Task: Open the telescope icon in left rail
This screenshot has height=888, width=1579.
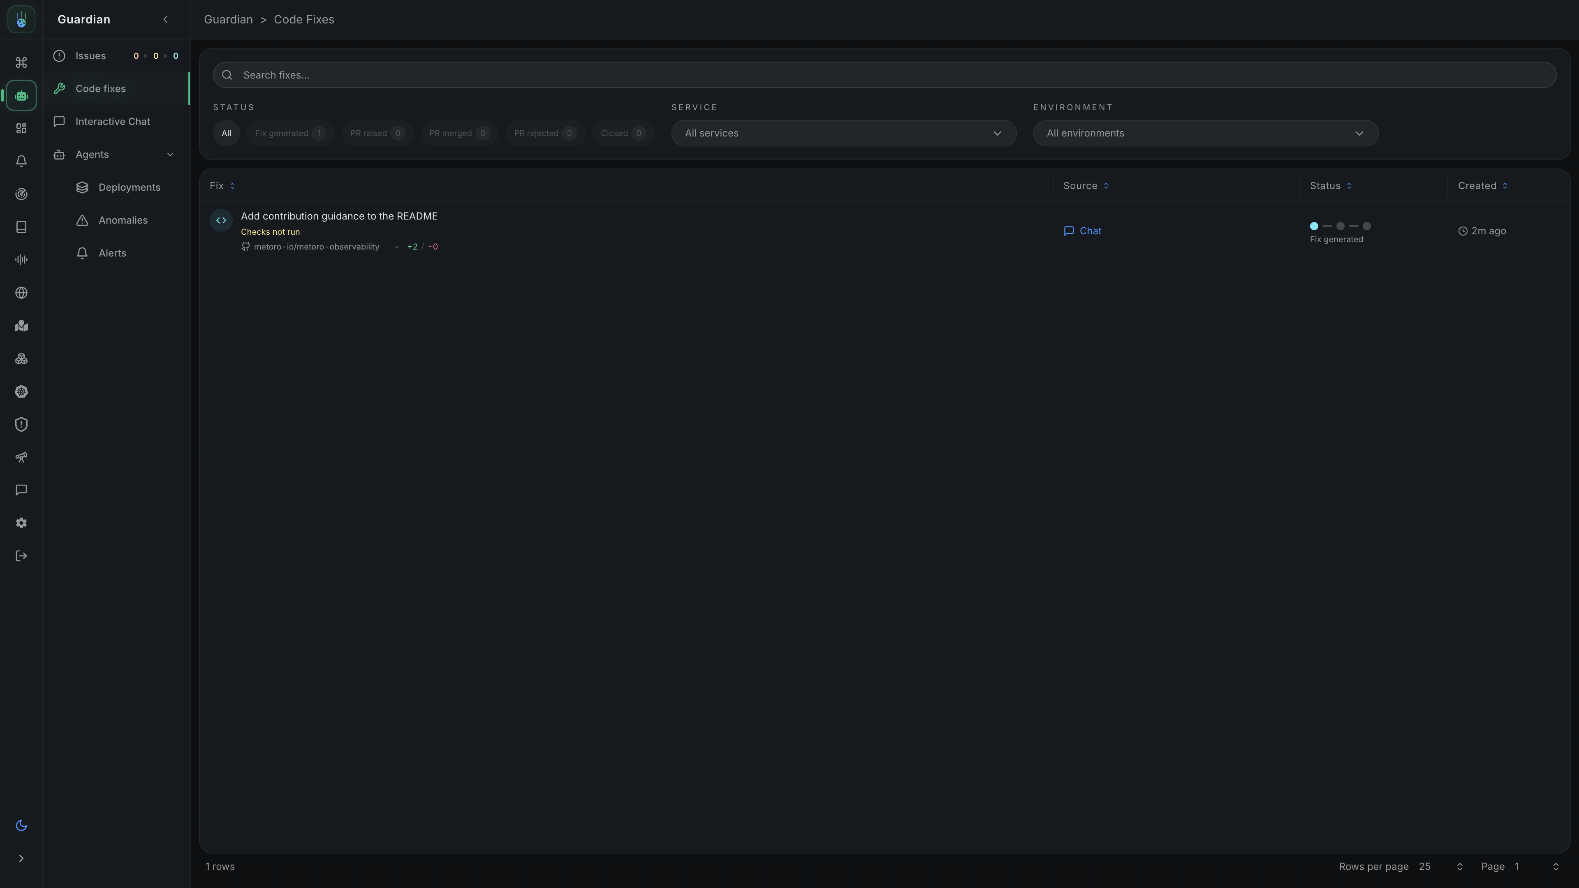Action: 21,457
